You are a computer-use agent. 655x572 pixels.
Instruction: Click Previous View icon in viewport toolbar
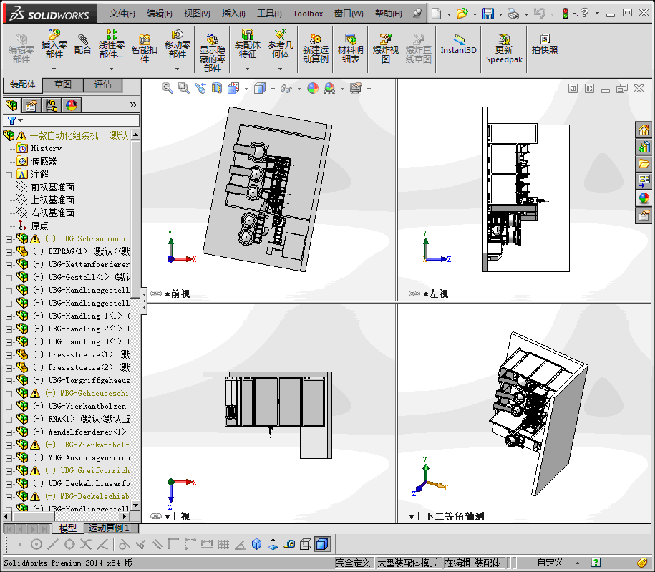200,88
